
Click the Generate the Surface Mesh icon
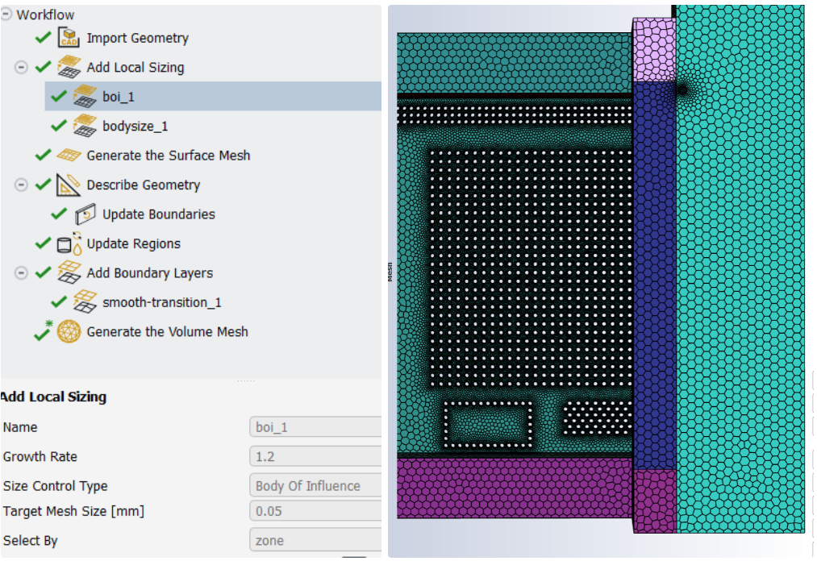click(69, 156)
